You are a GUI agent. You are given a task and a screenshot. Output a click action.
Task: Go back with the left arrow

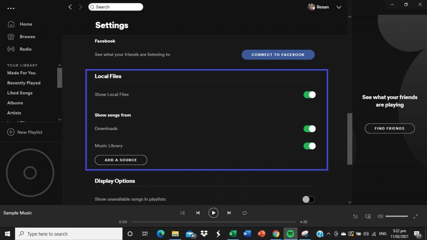pyautogui.click(x=70, y=7)
